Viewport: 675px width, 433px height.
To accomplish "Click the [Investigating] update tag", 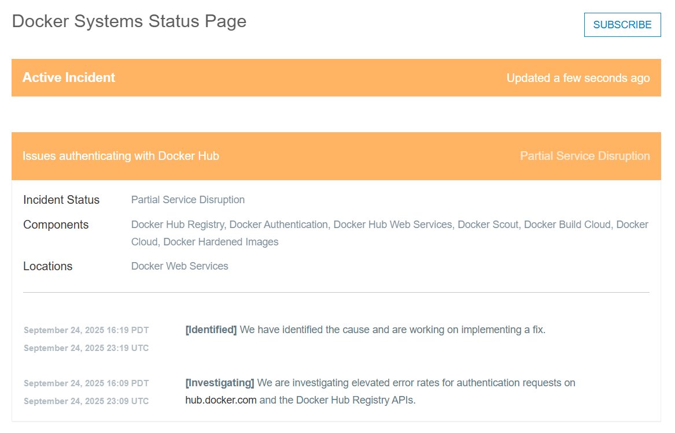I will point(220,383).
